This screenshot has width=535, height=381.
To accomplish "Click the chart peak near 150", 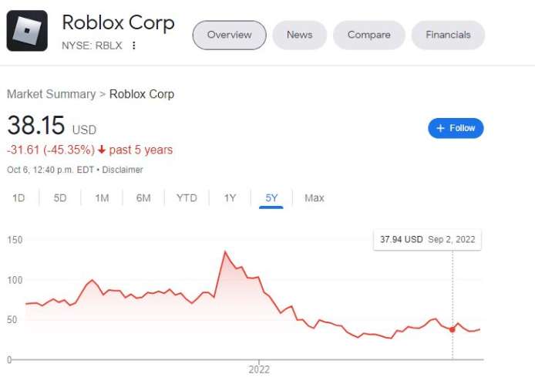I will (225, 252).
